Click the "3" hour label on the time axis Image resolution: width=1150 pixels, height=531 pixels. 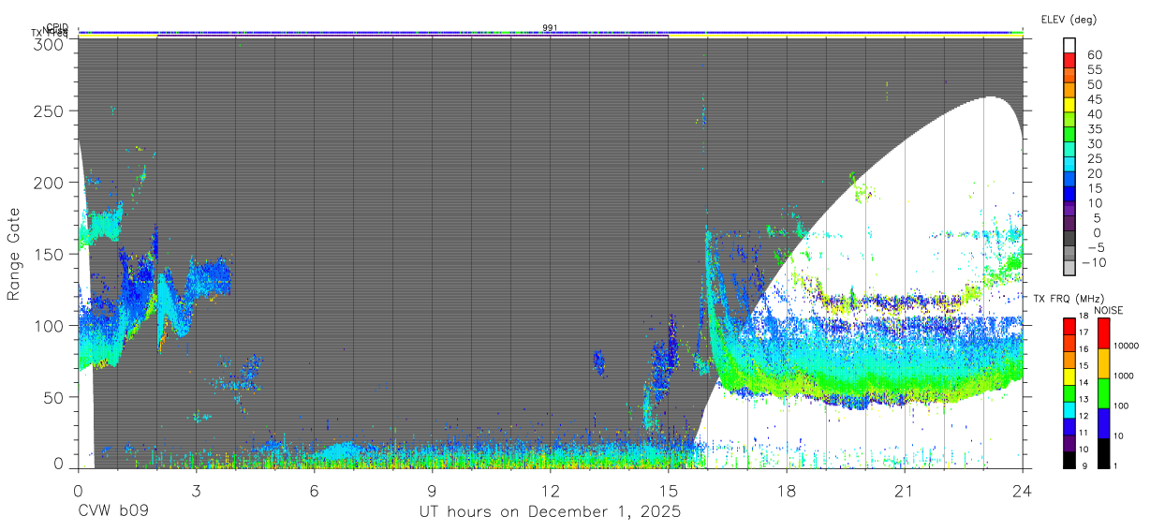pyautogui.click(x=196, y=491)
